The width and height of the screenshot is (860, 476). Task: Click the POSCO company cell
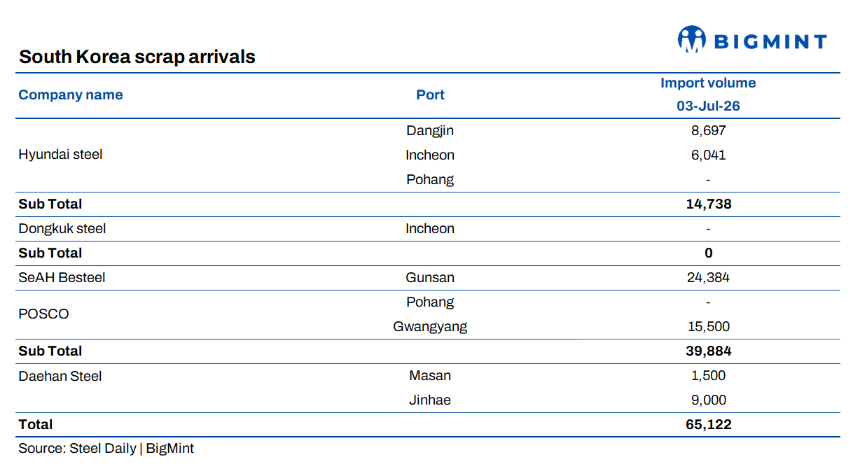[x=43, y=314]
